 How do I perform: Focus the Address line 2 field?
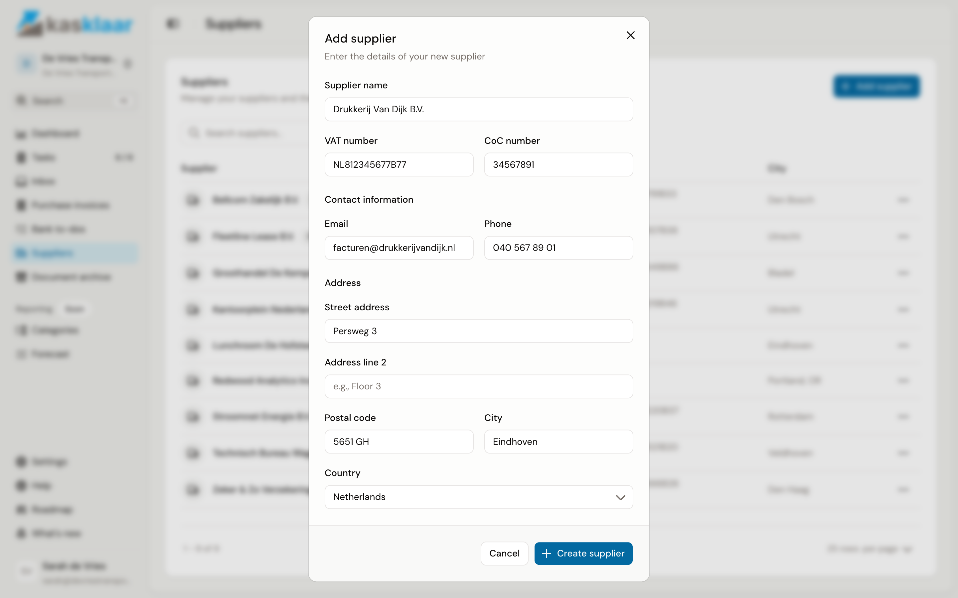click(479, 386)
